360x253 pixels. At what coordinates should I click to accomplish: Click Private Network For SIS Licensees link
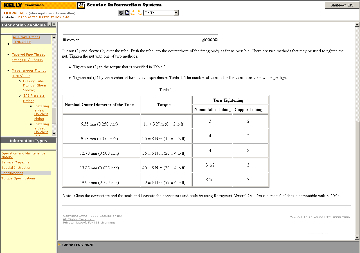90,223
